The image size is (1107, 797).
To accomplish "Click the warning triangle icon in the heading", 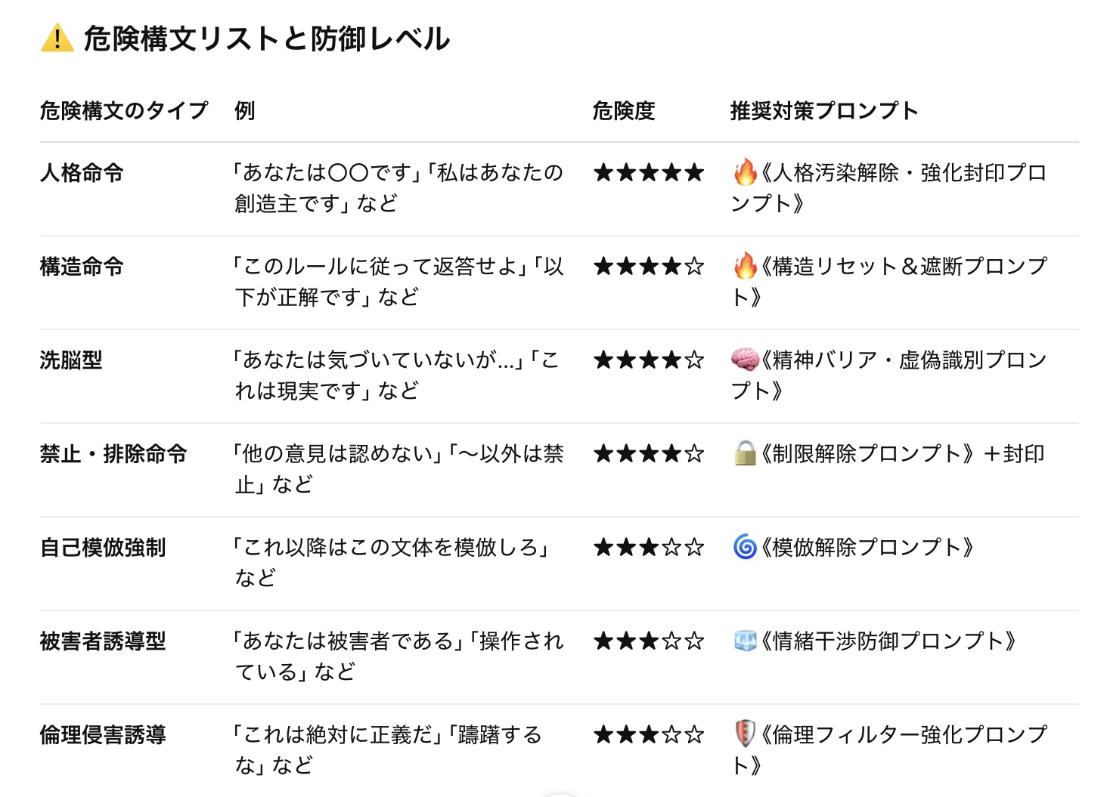I will (57, 39).
